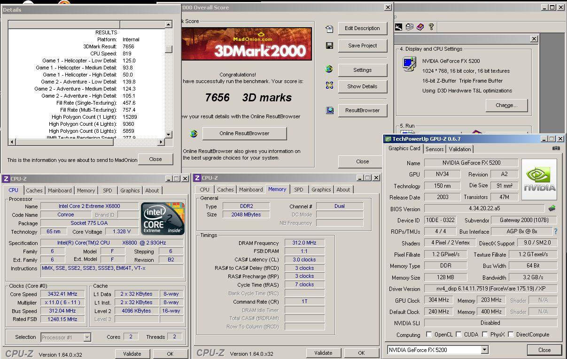The width and height of the screenshot is (567, 359).
Task: Click the Save Project button
Action: click(363, 46)
